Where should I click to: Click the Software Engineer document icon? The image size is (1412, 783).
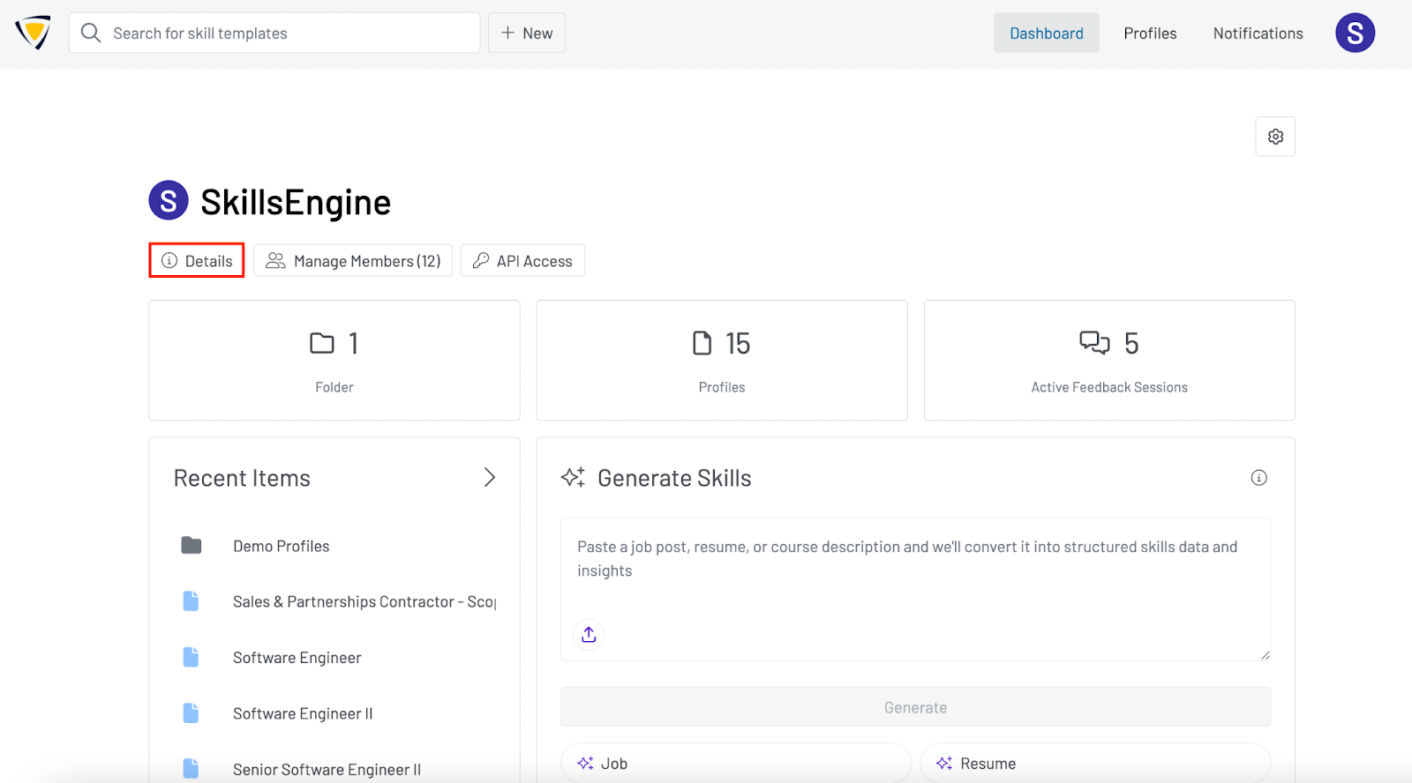pos(191,658)
